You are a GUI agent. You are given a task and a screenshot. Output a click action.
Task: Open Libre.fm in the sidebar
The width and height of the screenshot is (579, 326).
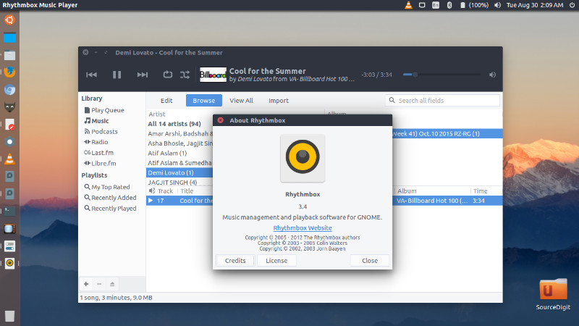pyautogui.click(x=100, y=164)
